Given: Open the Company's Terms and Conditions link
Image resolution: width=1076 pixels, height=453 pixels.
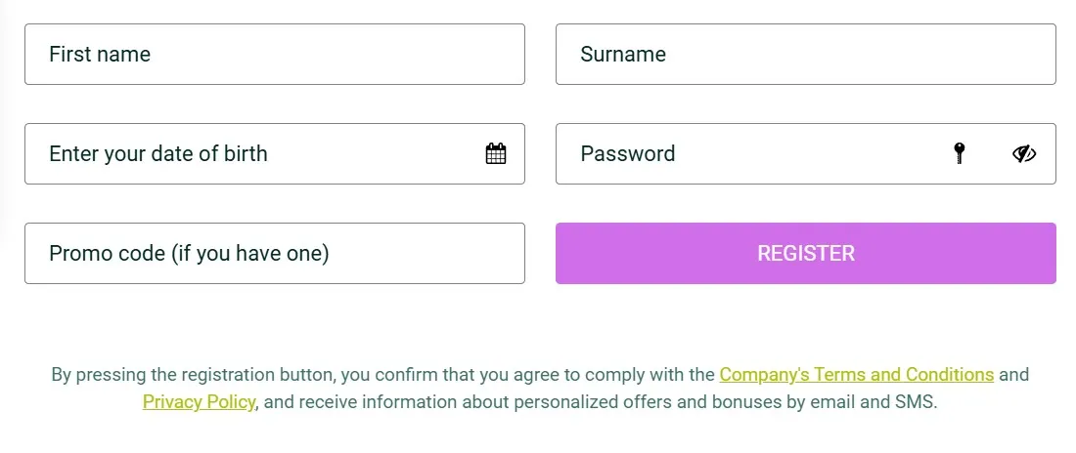Looking at the screenshot, I should tap(856, 375).
